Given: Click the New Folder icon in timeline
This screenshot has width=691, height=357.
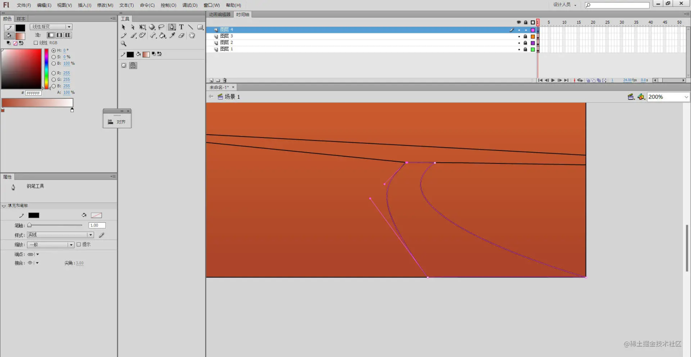Looking at the screenshot, I should [x=218, y=80].
